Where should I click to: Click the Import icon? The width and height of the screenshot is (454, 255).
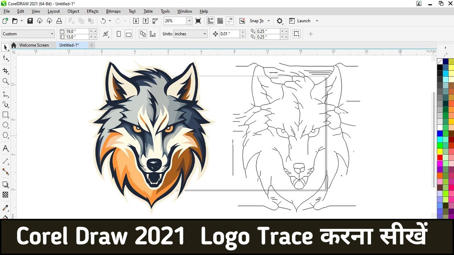pyautogui.click(x=136, y=21)
